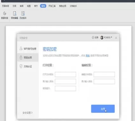
Task: Click the 密码加密 heading text
Action: click(50, 49)
